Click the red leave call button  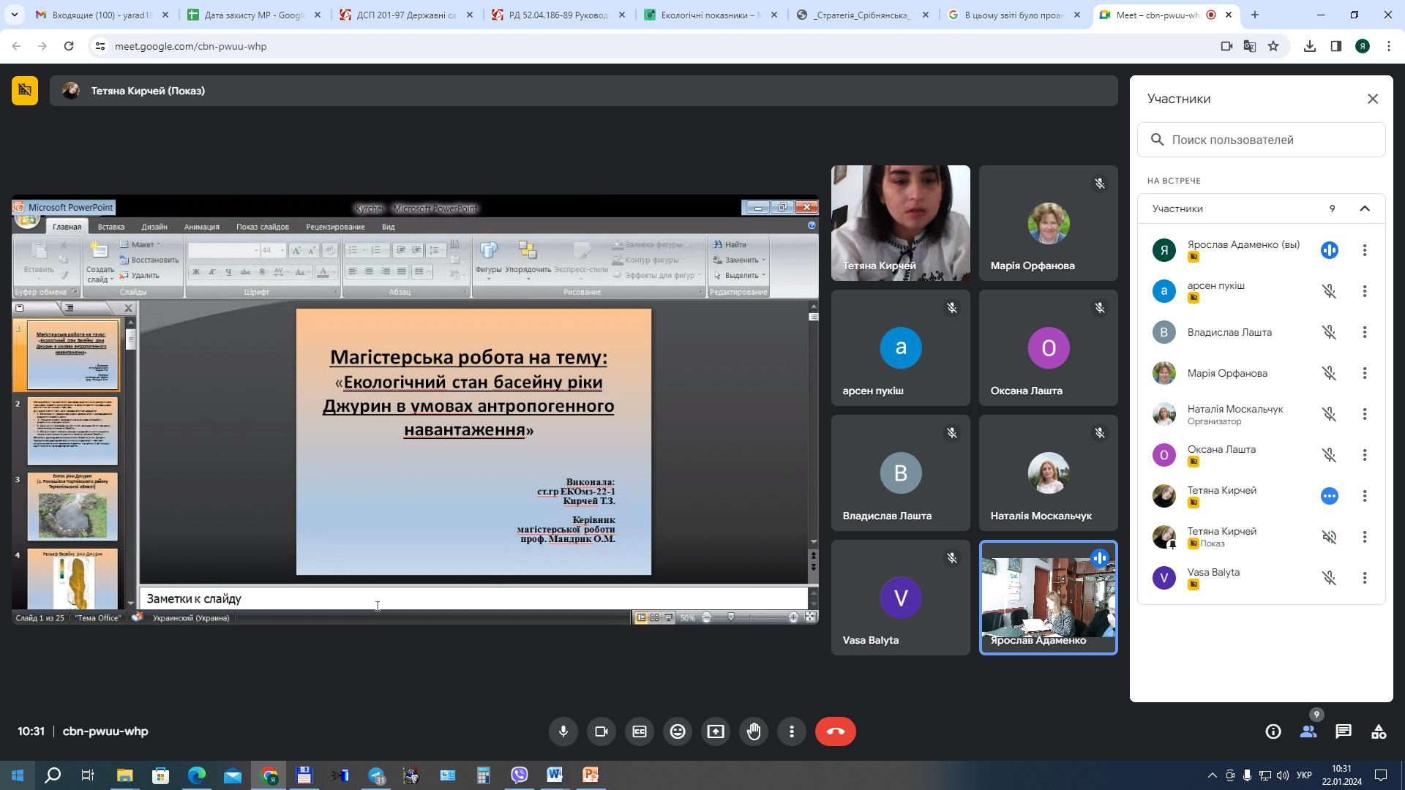(x=835, y=731)
